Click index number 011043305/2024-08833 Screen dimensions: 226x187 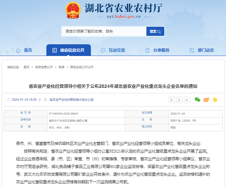[x=64, y=113]
